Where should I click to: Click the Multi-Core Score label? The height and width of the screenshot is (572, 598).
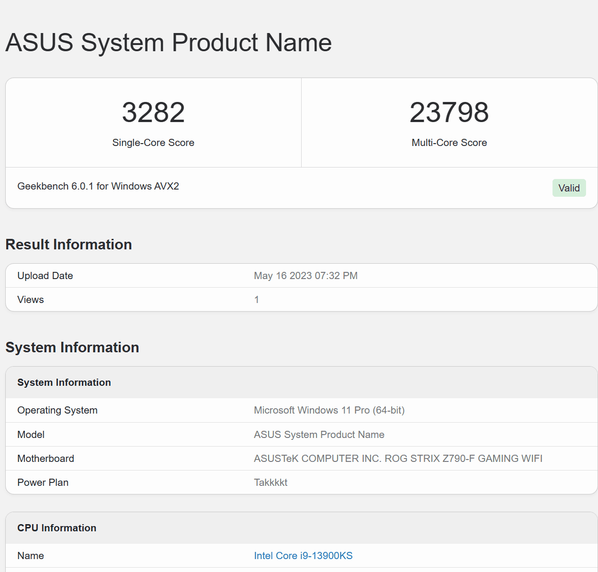coord(449,143)
